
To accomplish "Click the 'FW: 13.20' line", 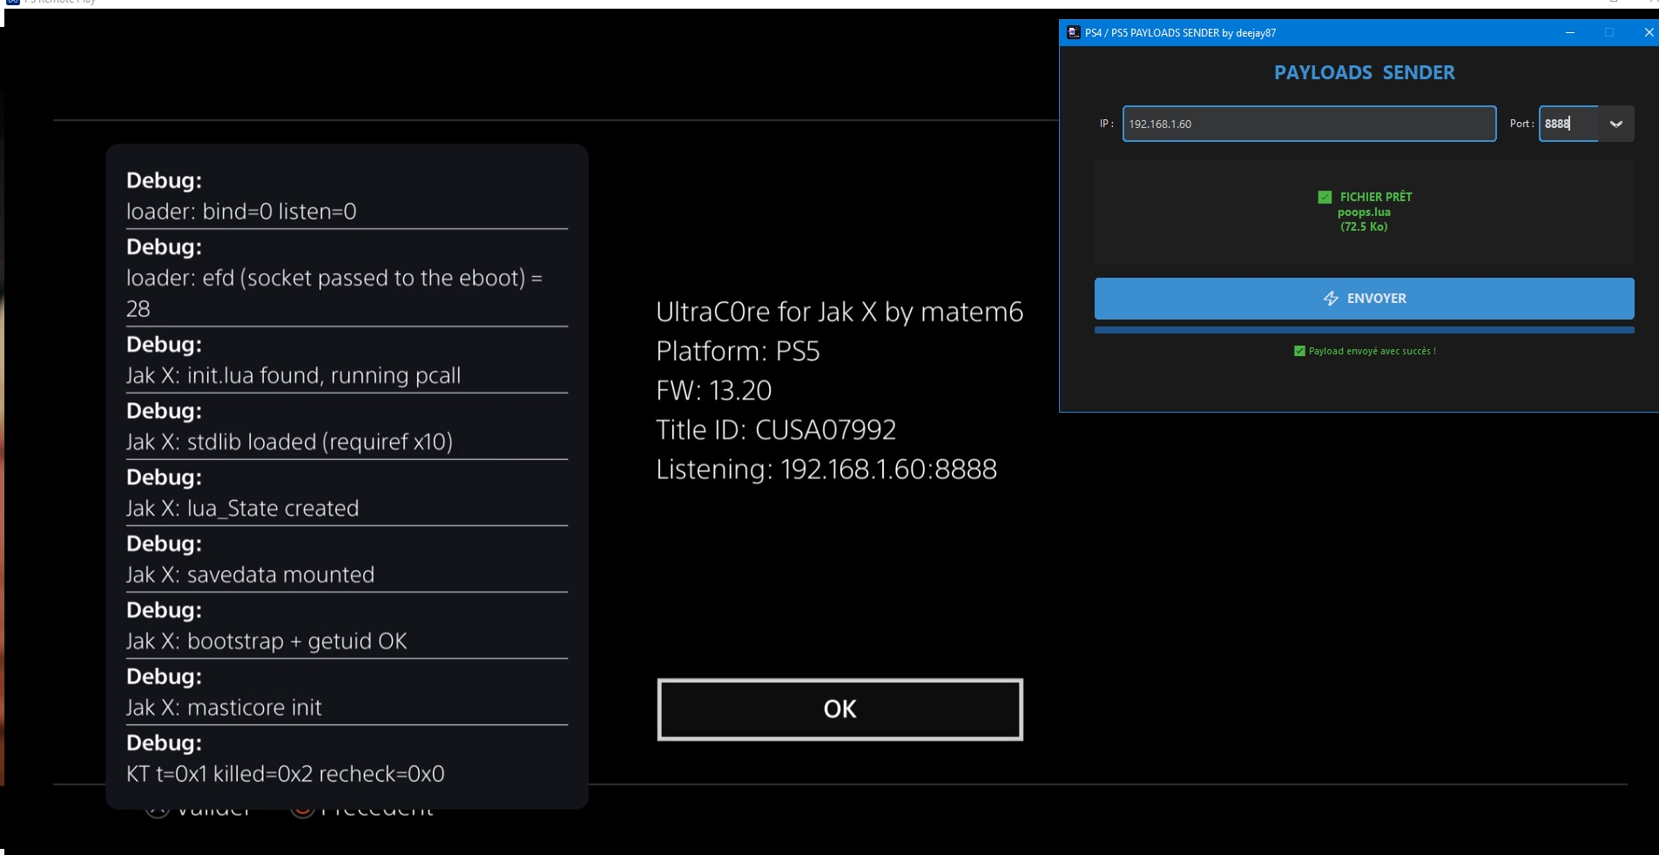I will point(714,390).
